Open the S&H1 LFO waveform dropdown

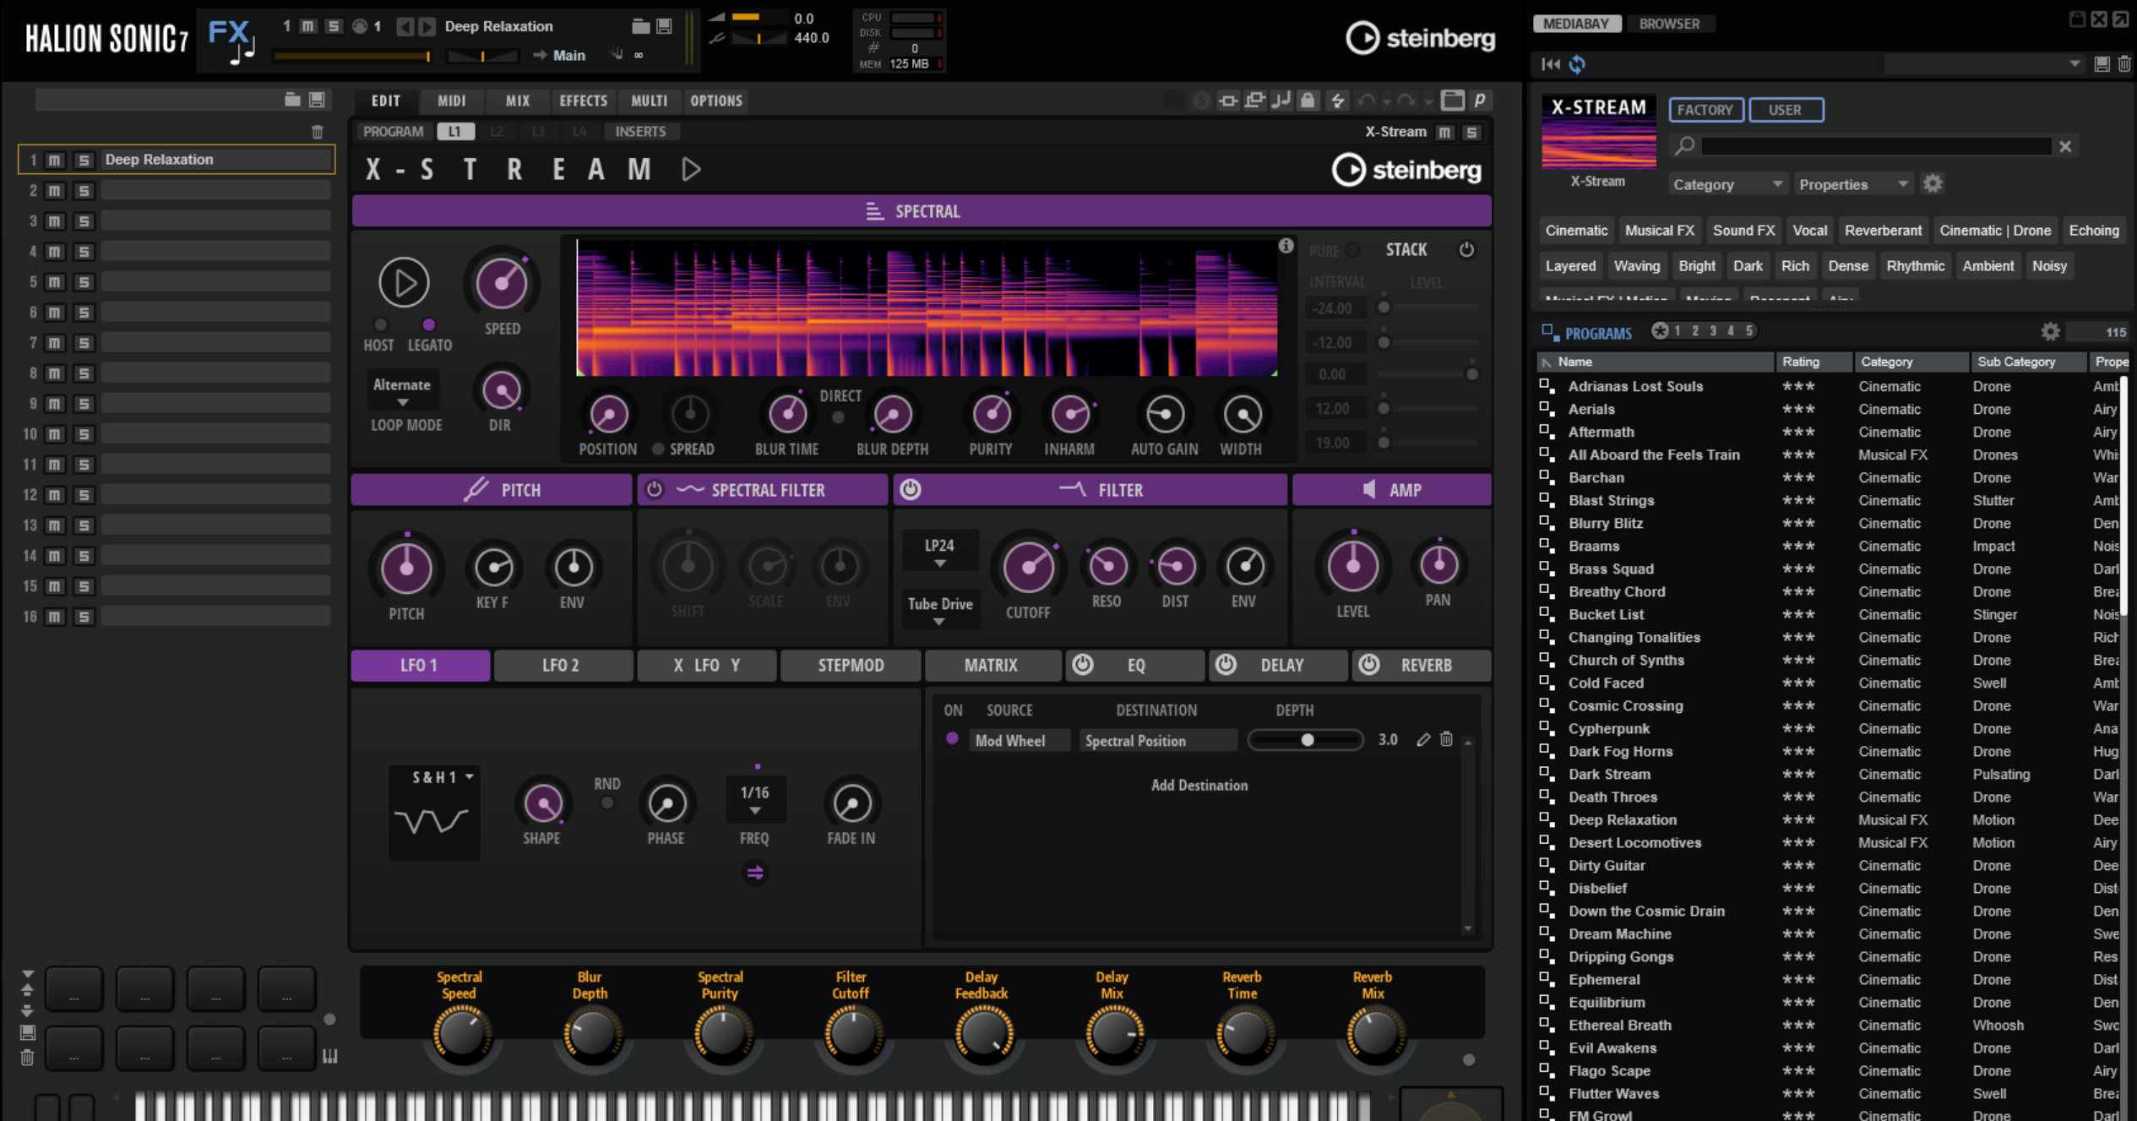(443, 777)
